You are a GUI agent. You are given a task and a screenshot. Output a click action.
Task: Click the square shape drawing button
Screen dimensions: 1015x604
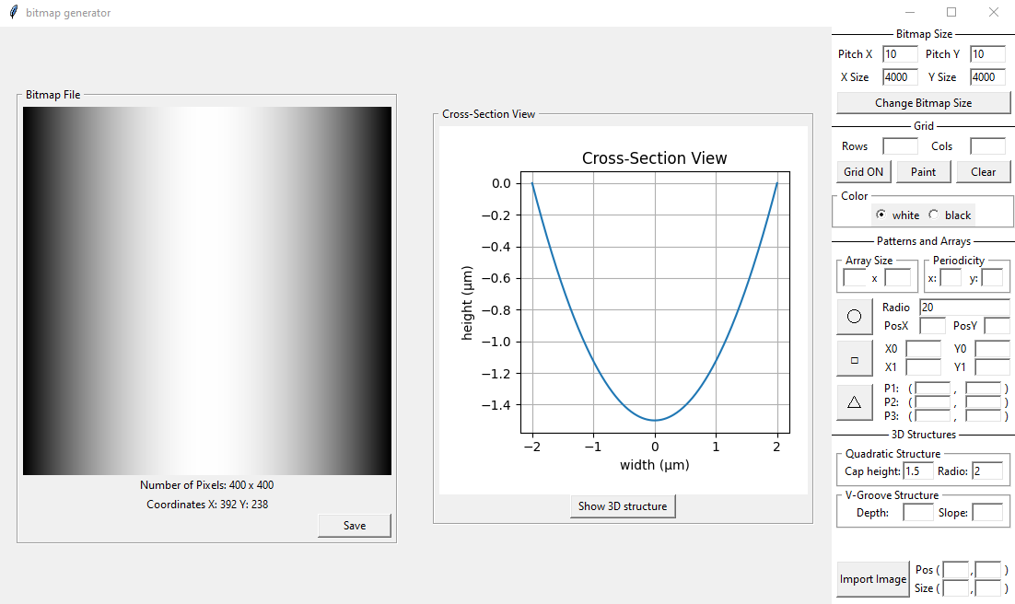pos(855,360)
